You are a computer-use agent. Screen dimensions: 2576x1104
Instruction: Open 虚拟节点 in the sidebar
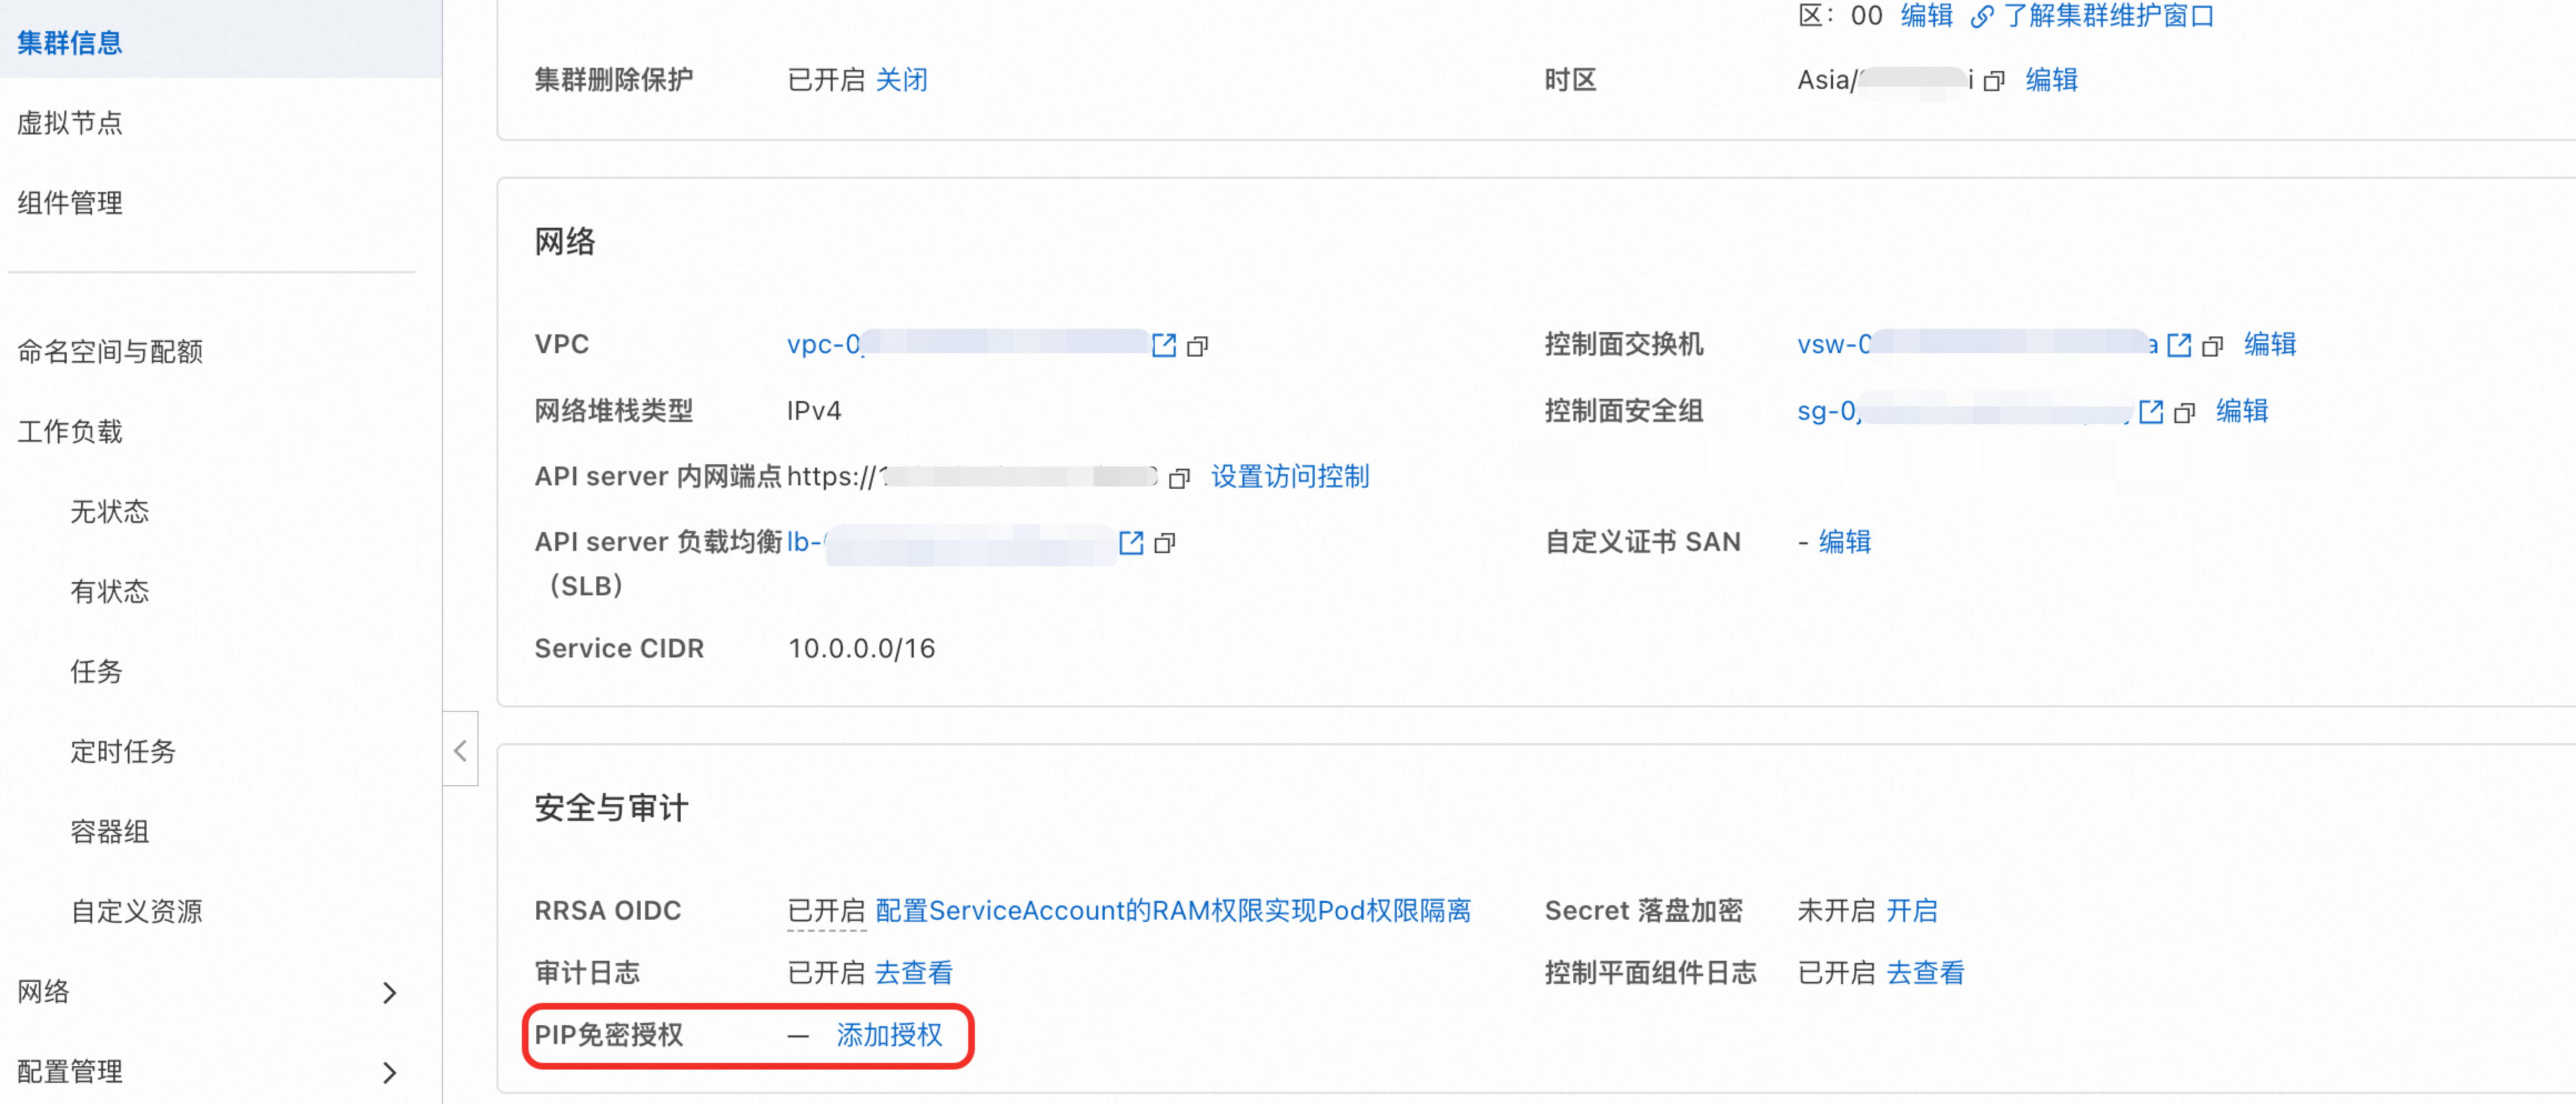point(70,123)
